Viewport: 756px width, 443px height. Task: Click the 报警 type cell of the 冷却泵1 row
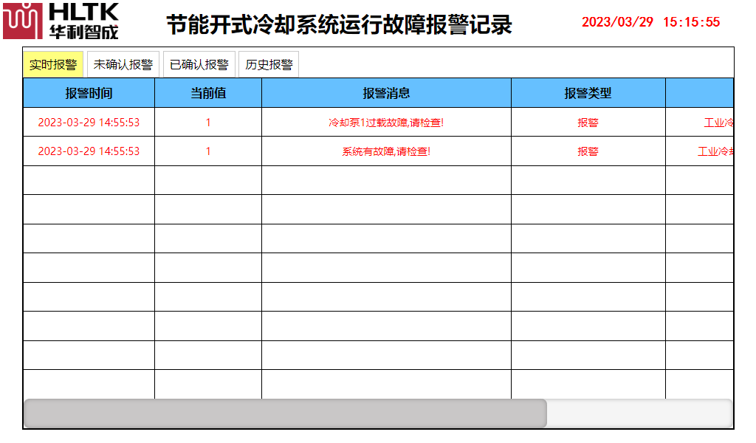588,123
